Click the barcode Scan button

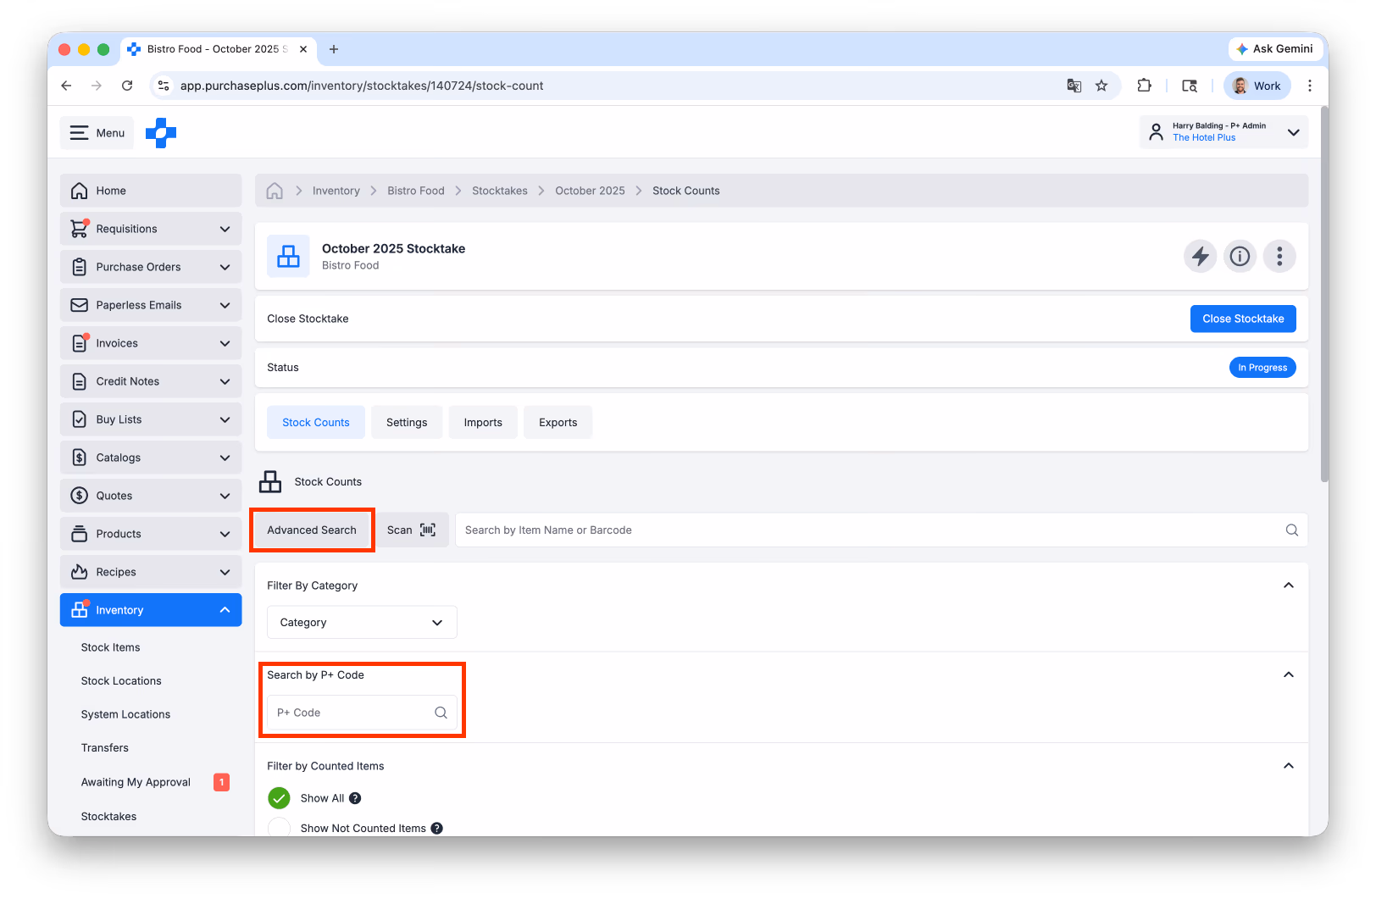click(x=412, y=530)
